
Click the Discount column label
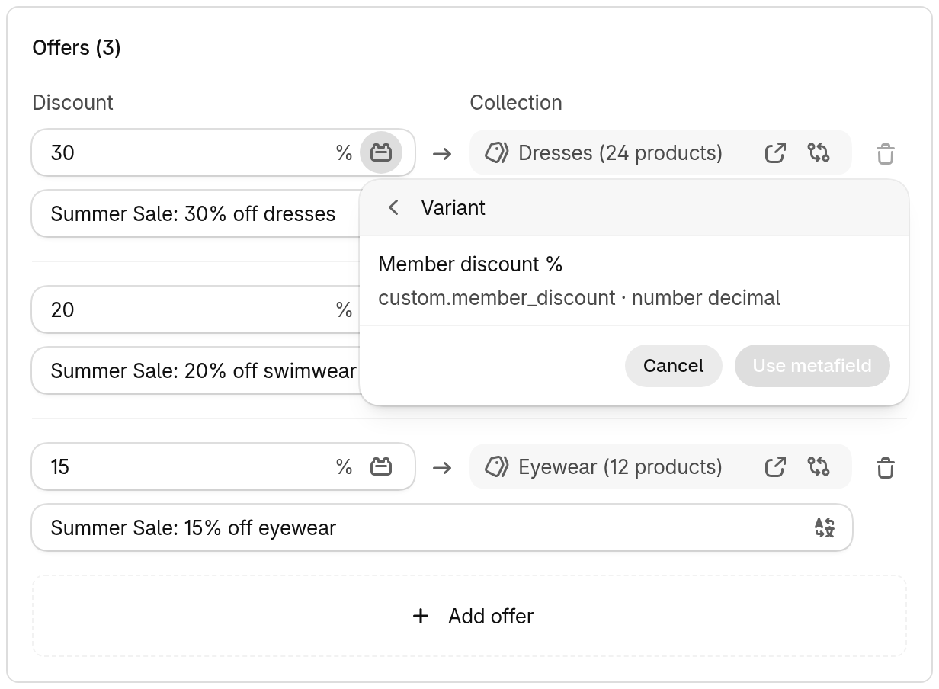pos(72,102)
